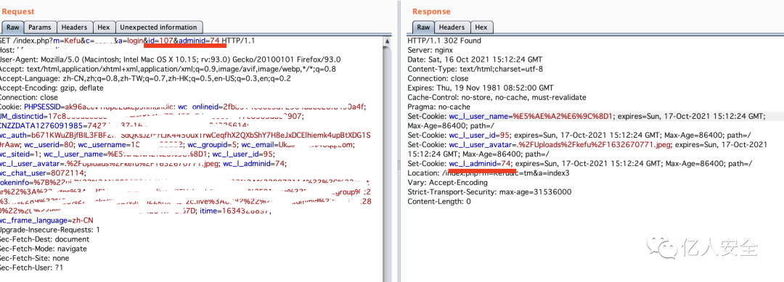This screenshot has width=784, height=282.
Task: Click the Content-Type: text/html;charset=utf-8 line
Action: (x=475, y=70)
